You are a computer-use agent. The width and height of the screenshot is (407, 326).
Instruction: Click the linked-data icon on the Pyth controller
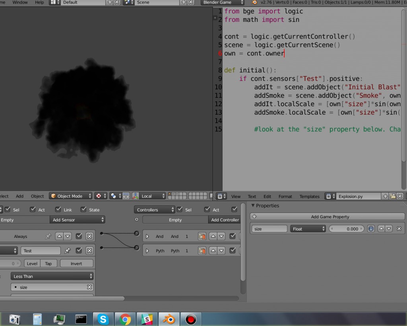pos(202,250)
